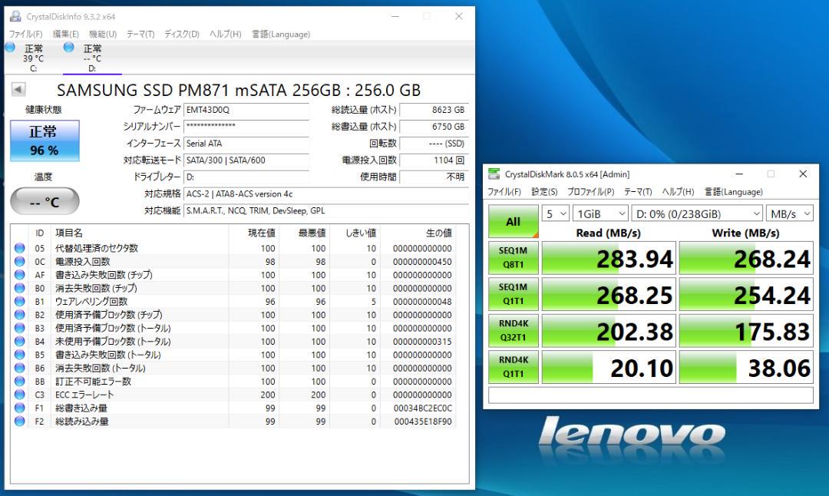Open the MB/s unit dropdown
The width and height of the screenshot is (829, 496).
[x=789, y=213]
